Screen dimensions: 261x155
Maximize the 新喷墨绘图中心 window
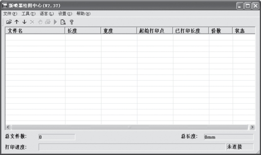248,6
